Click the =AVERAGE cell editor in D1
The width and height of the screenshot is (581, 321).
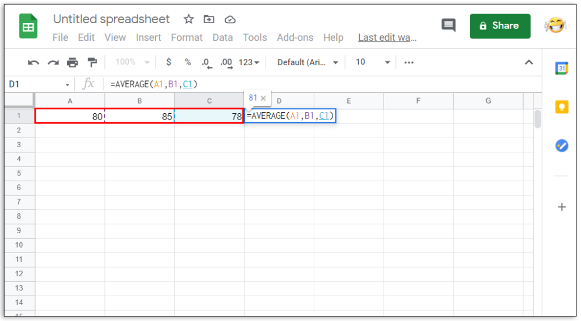290,116
